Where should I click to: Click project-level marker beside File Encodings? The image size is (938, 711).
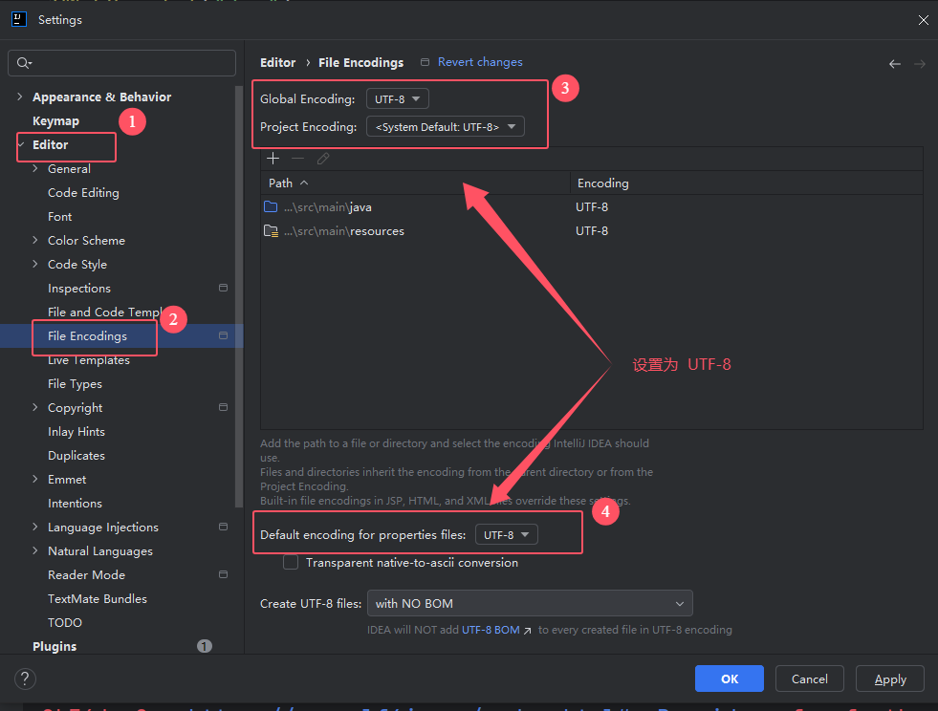point(223,335)
